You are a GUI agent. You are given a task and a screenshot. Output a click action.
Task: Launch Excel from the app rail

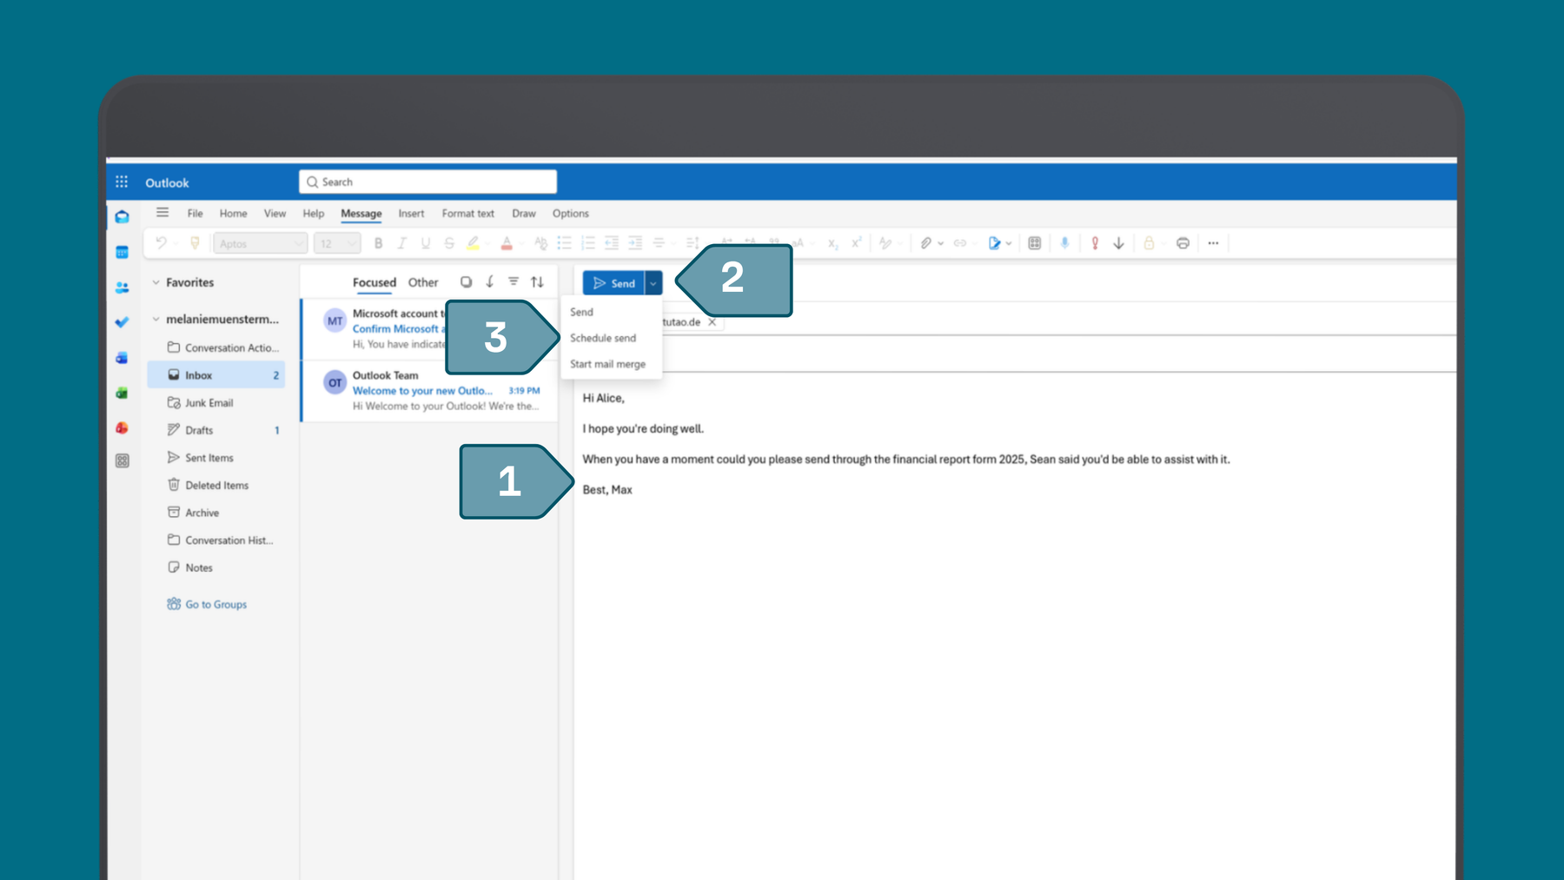pos(122,393)
